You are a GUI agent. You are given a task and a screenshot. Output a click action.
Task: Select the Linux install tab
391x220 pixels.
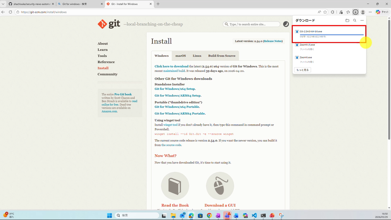(197, 56)
